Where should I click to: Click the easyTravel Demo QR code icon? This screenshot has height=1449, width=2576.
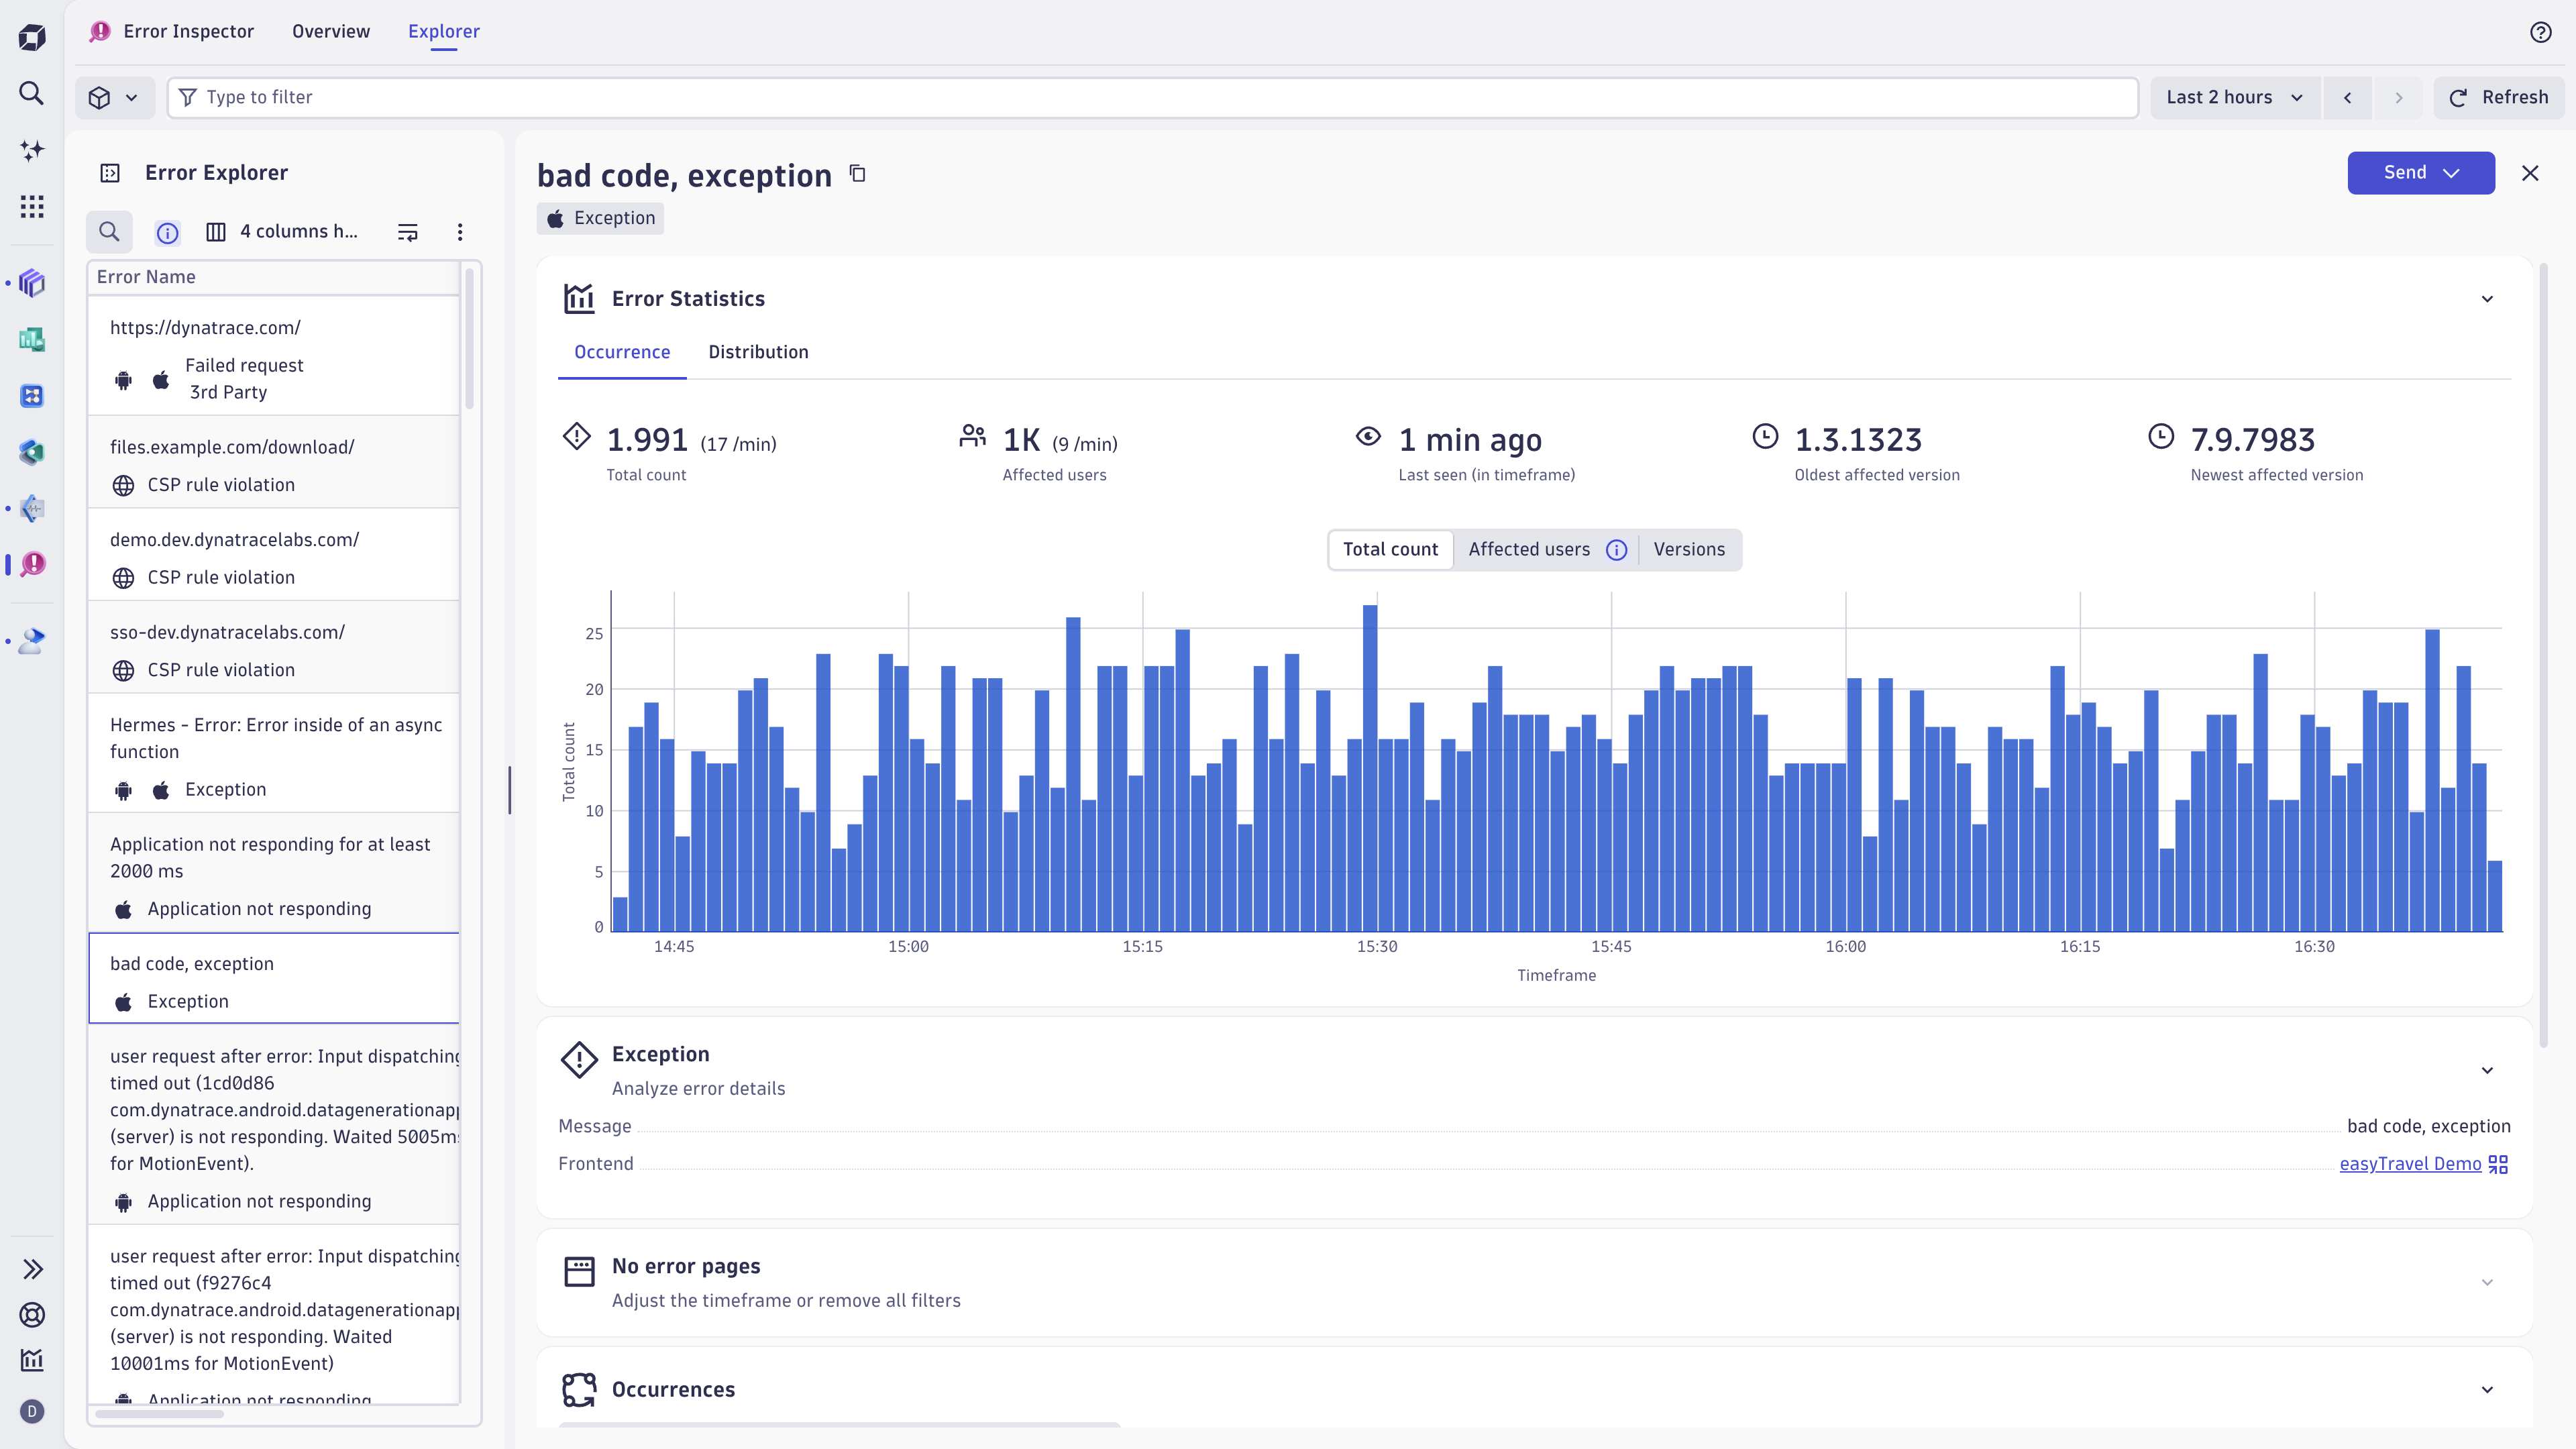click(2498, 1164)
